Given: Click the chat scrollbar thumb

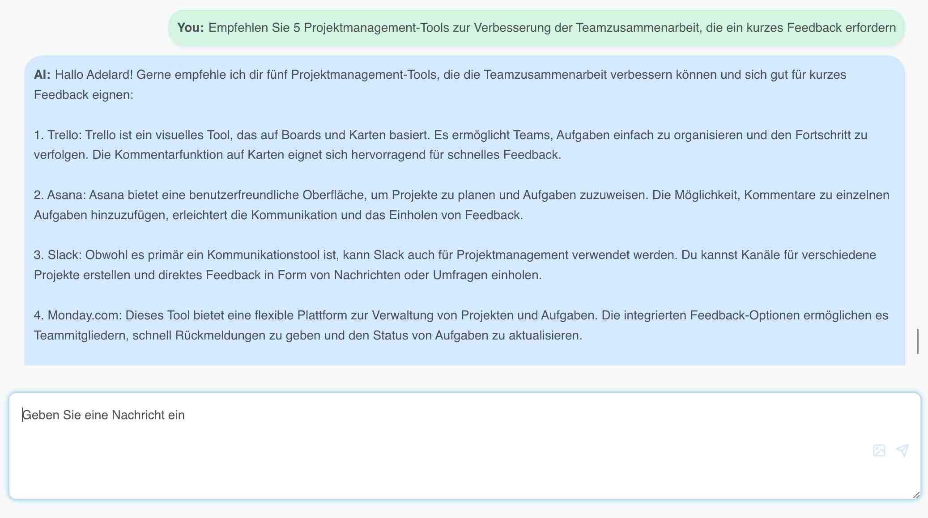Looking at the screenshot, I should 918,341.
